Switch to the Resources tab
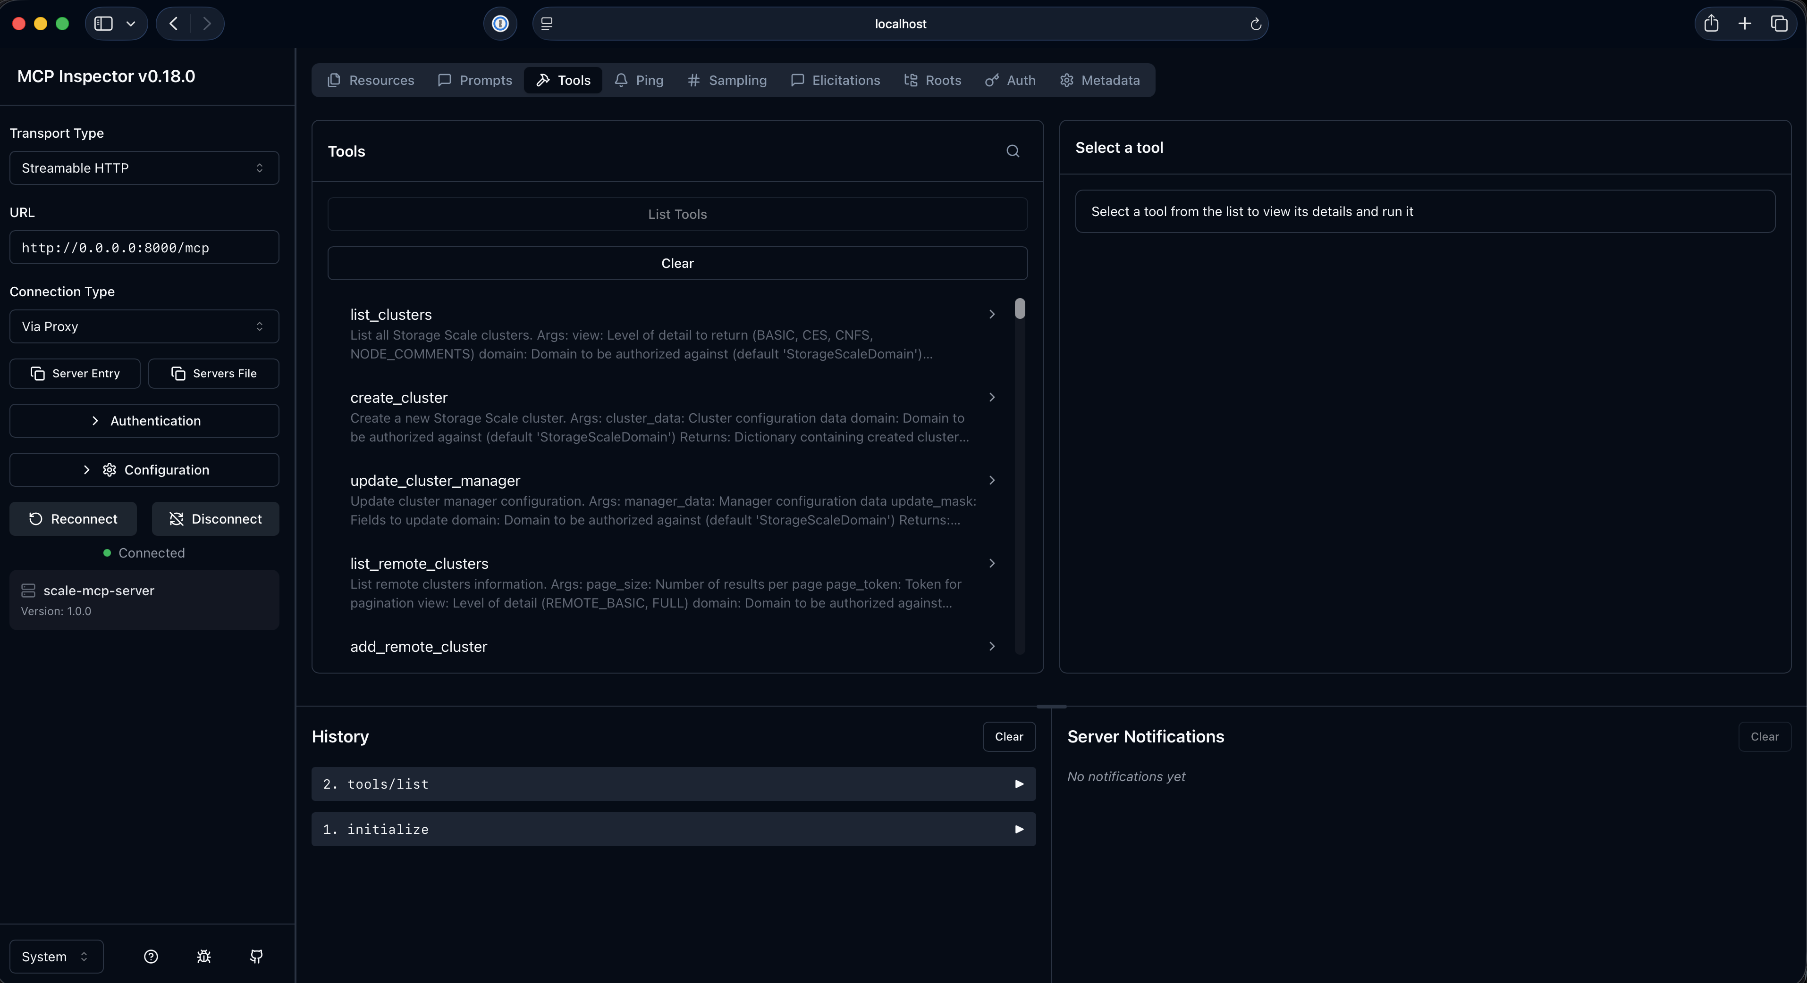 point(371,80)
